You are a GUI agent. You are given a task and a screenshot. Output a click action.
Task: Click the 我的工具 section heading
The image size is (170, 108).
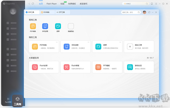click(33, 37)
